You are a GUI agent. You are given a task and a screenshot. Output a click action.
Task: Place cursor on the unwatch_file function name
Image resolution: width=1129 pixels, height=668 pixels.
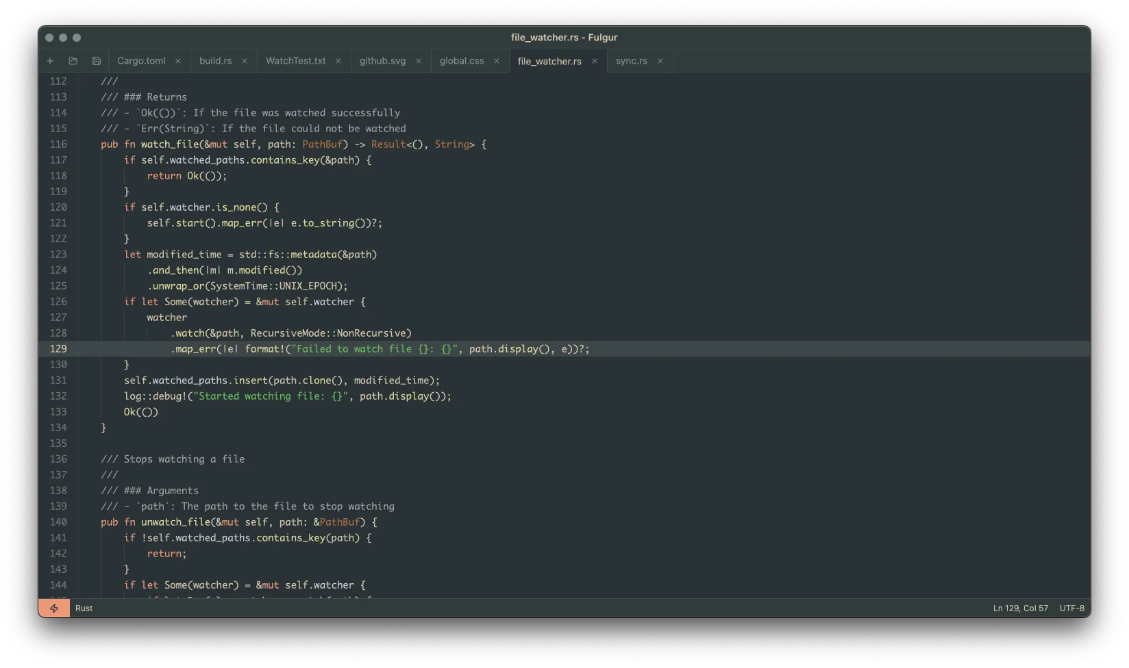point(175,522)
